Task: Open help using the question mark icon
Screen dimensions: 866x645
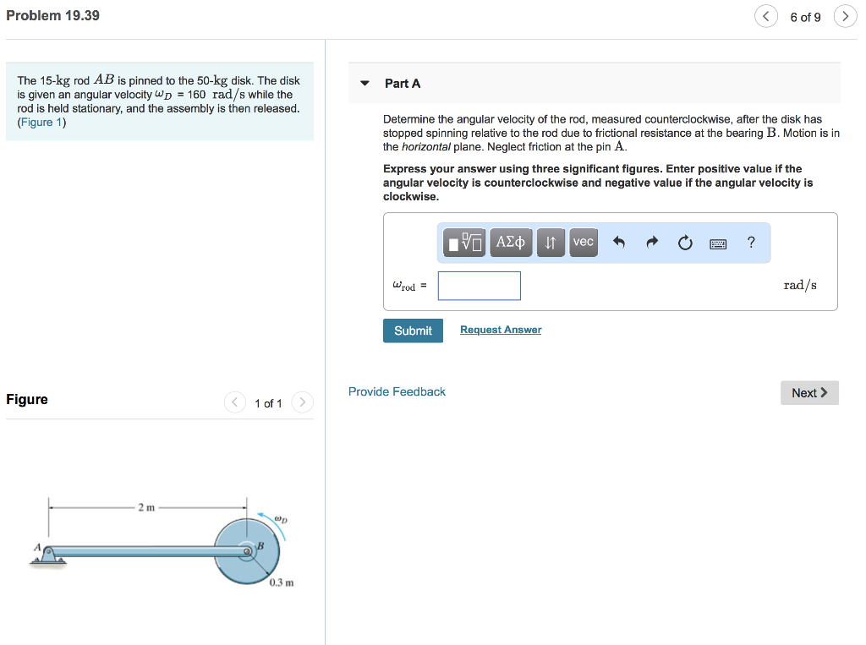Action: tap(750, 243)
